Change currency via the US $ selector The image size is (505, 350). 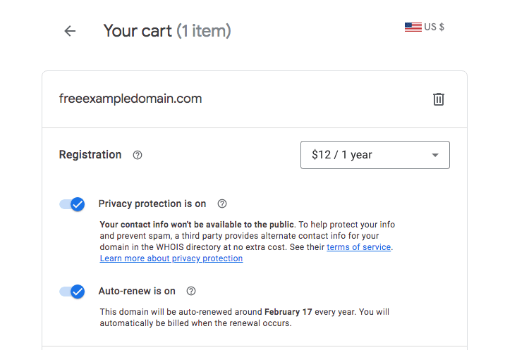pyautogui.click(x=425, y=27)
